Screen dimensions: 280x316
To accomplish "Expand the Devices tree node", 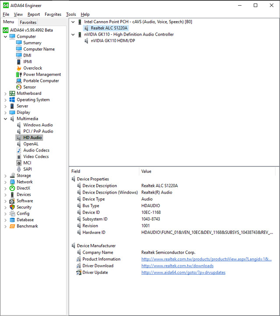I will pos(5,195).
